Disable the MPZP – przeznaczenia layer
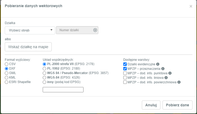 click(x=125, y=69)
